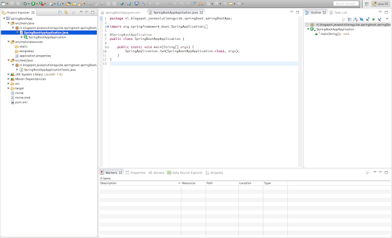The image size is (392, 238).
Task: Collapse the src/main/java folder
Action: [9, 23]
